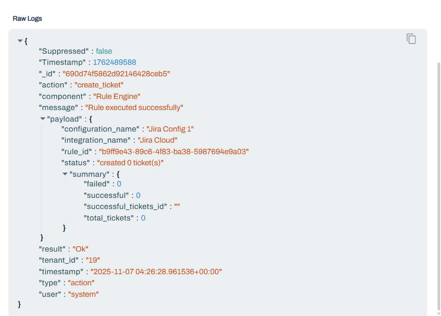Collapse the "summary" node
441x316 pixels.
pyautogui.click(x=65, y=174)
